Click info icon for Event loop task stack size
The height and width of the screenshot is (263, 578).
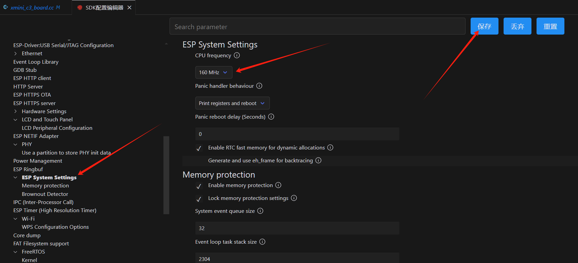[x=262, y=242]
